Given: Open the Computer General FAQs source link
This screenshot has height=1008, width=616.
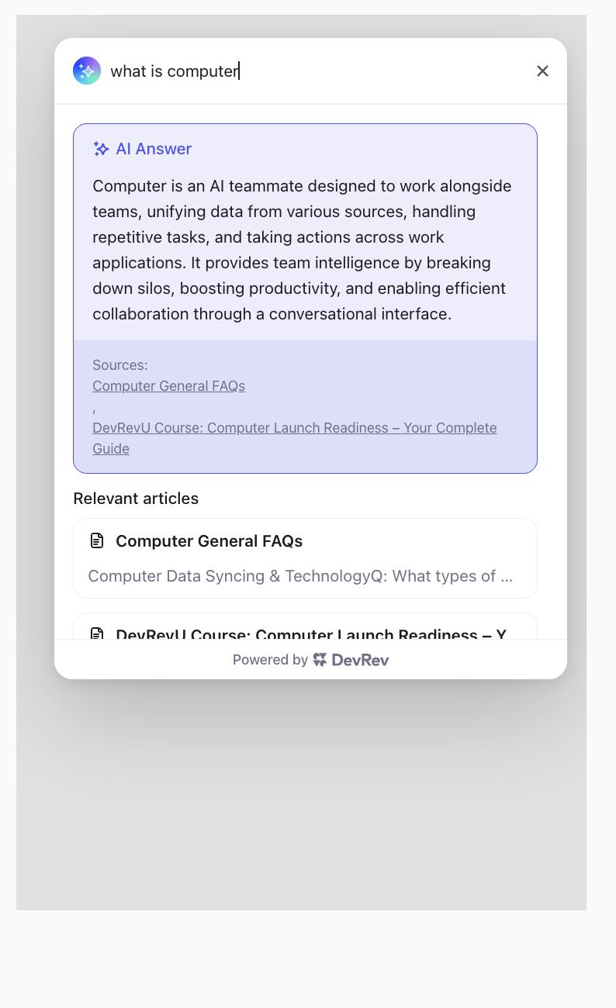Looking at the screenshot, I should (168, 385).
